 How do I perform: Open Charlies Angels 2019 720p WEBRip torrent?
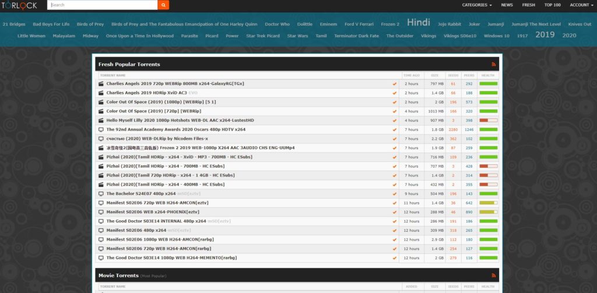tap(175, 84)
